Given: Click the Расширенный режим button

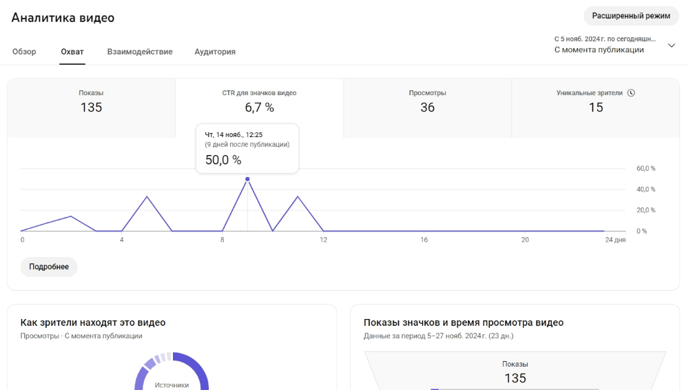Looking at the screenshot, I should point(631,16).
